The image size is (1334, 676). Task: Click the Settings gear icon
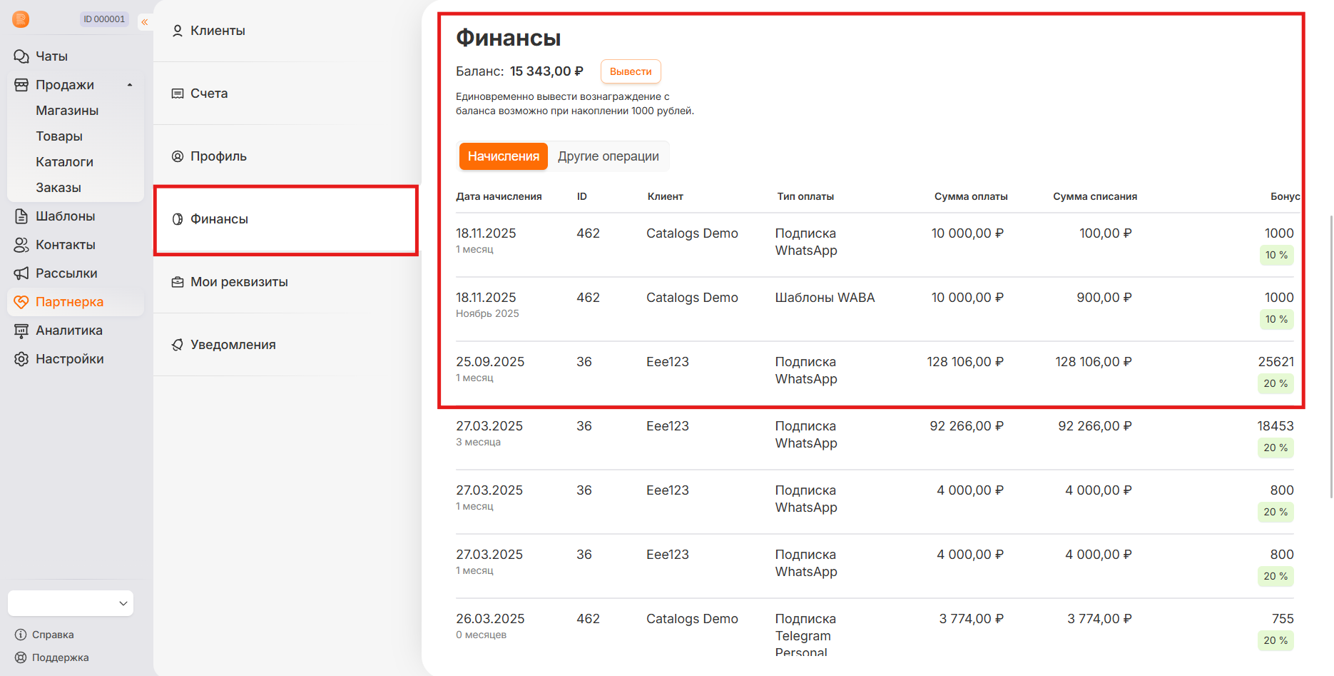click(21, 359)
